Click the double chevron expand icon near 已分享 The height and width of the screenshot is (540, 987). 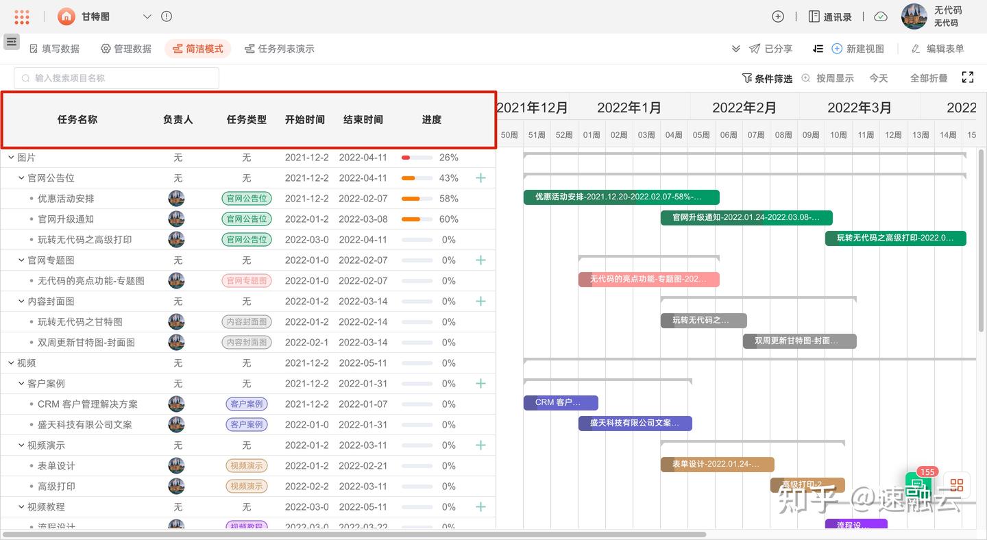pyautogui.click(x=735, y=49)
